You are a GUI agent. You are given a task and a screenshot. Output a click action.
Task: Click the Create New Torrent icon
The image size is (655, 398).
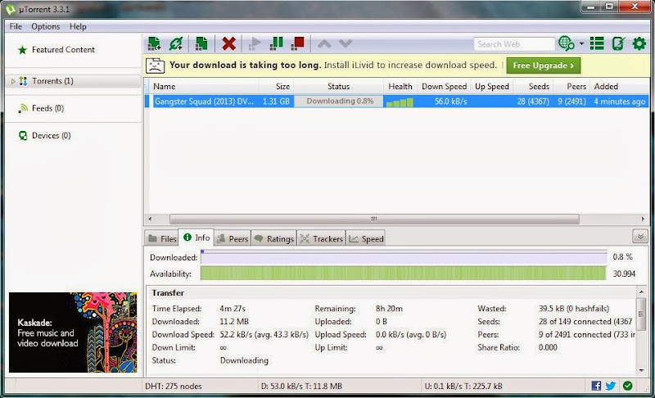pos(201,43)
